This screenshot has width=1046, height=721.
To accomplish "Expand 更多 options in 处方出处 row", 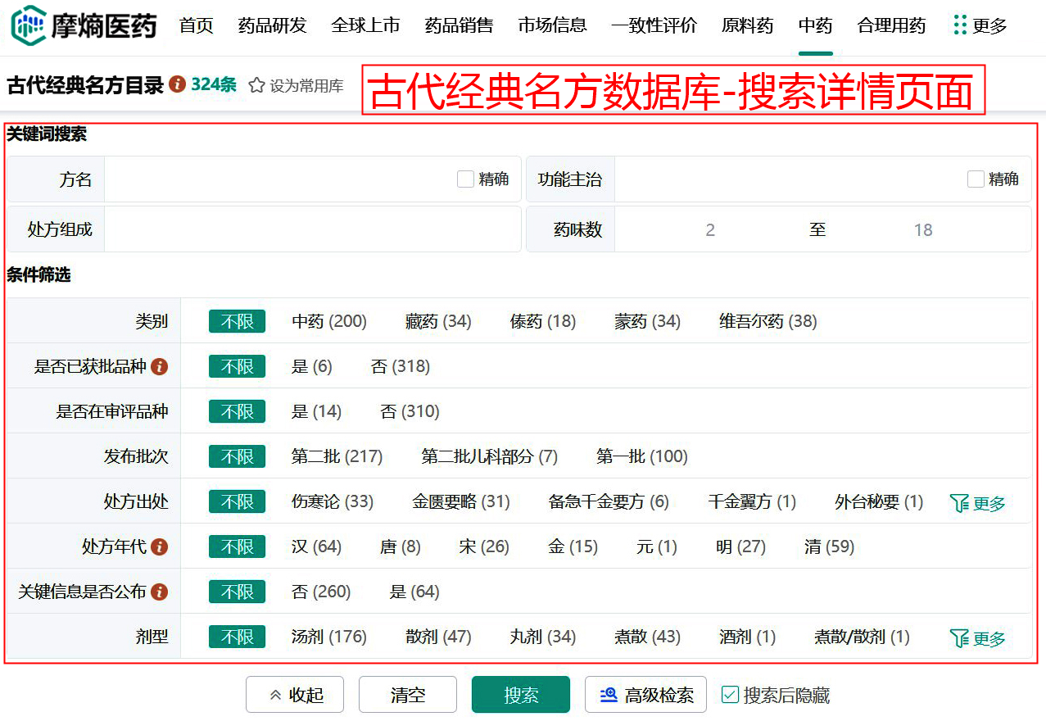I will point(977,503).
